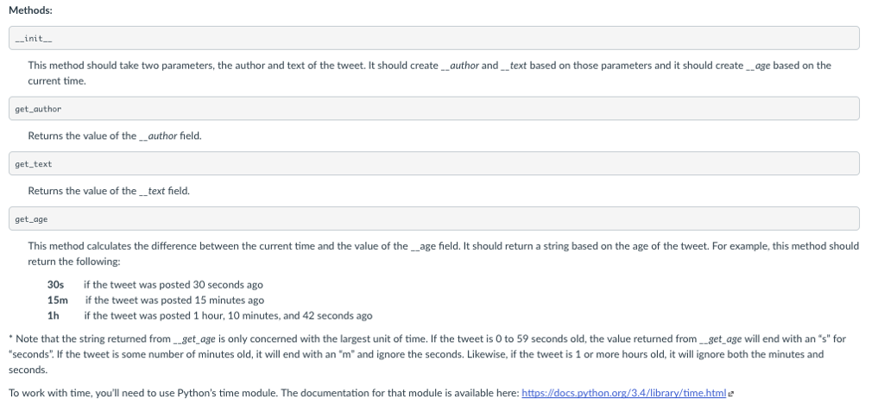Click the 'To work with time' sentence

[x=264, y=393]
